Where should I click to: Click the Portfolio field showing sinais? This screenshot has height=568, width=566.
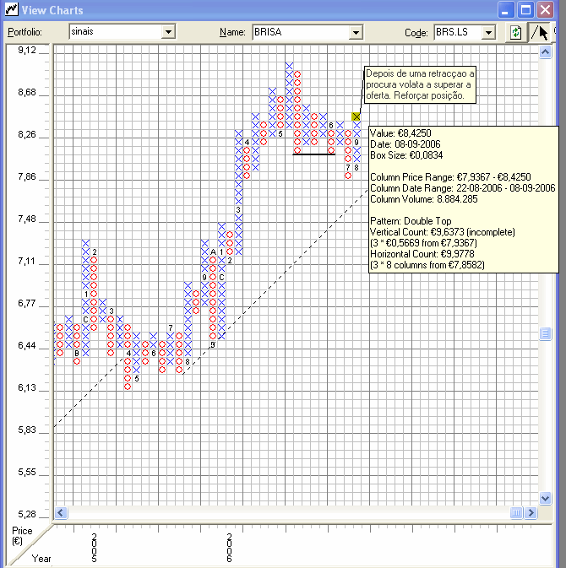point(122,32)
